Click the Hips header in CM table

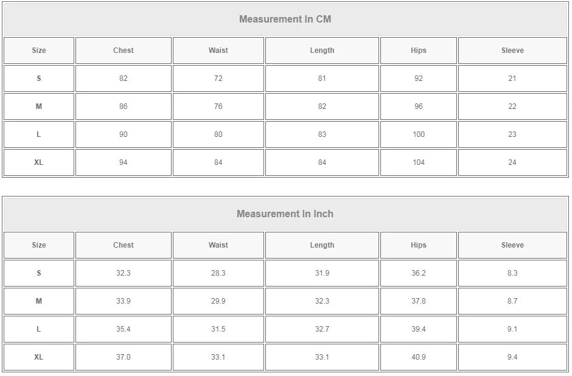[x=418, y=50]
